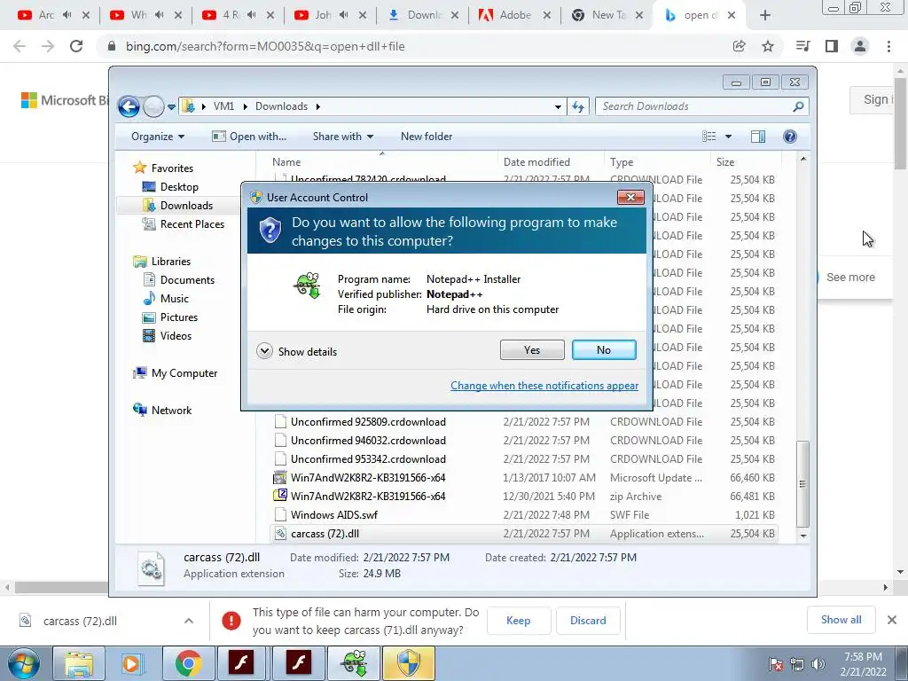This screenshot has width=908, height=681.
Task: Toggle the preview pane icon
Action: pyautogui.click(x=758, y=137)
